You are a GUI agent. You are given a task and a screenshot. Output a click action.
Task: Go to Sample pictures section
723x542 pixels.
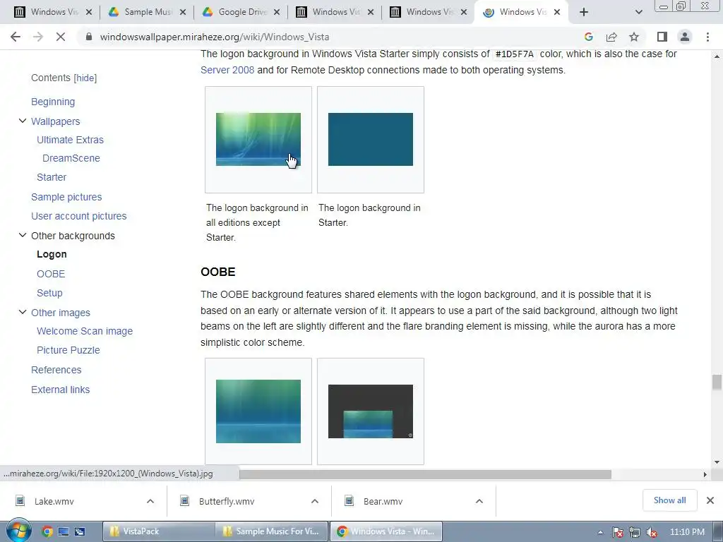tap(66, 197)
